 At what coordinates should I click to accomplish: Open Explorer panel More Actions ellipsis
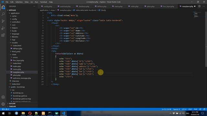[34, 6]
